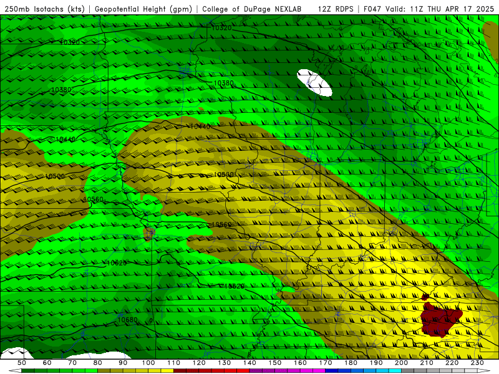The image size is (499, 374).
Task: Click the 210 value on the legend
Action: tap(427, 363)
